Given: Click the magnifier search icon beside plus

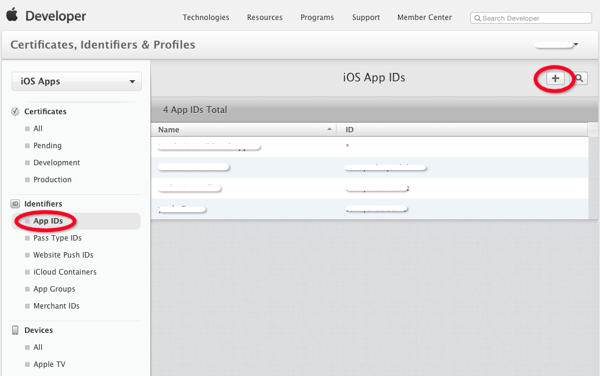Looking at the screenshot, I should coord(579,78).
